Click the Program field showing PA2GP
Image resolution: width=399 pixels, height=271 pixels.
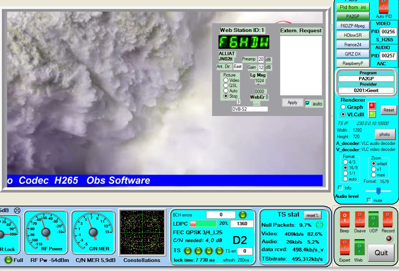coord(366,79)
